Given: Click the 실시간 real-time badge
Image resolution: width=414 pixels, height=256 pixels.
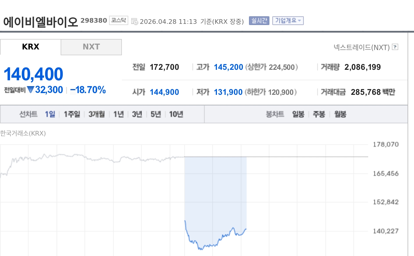Looking at the screenshot, I should point(259,21).
